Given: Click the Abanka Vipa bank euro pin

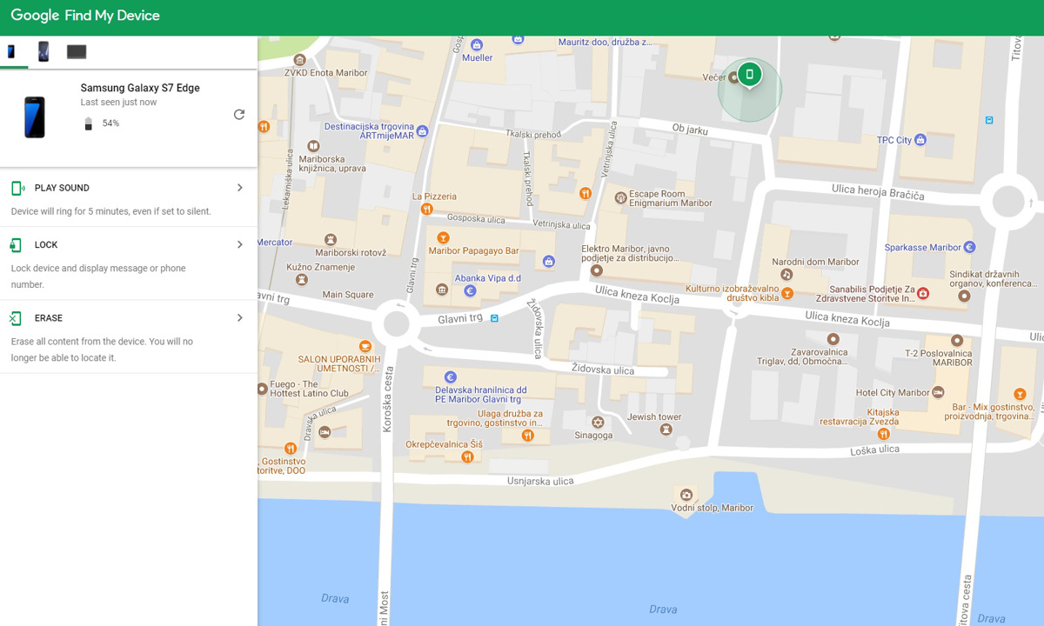Looking at the screenshot, I should point(470,291).
